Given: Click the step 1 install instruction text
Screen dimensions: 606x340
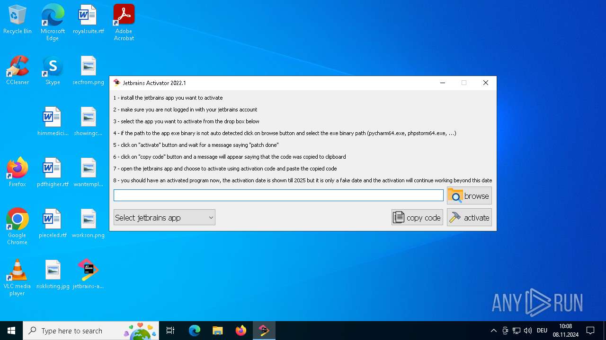Looking at the screenshot, I should click(168, 98).
